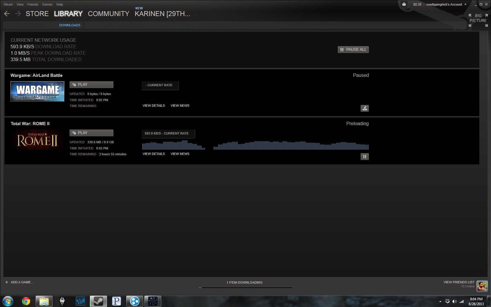Open the Windows Start orb
Viewport: 491px width, 307px height.
pyautogui.click(x=8, y=301)
